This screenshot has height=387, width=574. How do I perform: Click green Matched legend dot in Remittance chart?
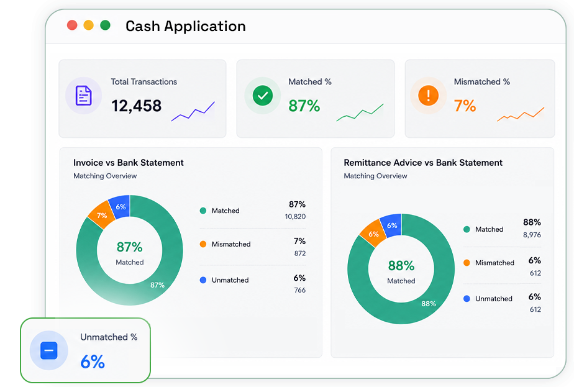coord(467,229)
